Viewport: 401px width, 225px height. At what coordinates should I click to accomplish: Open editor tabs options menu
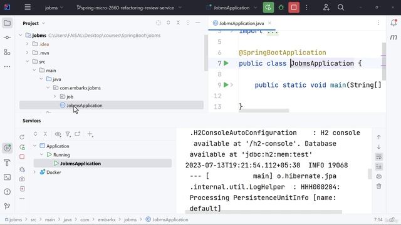click(x=378, y=22)
